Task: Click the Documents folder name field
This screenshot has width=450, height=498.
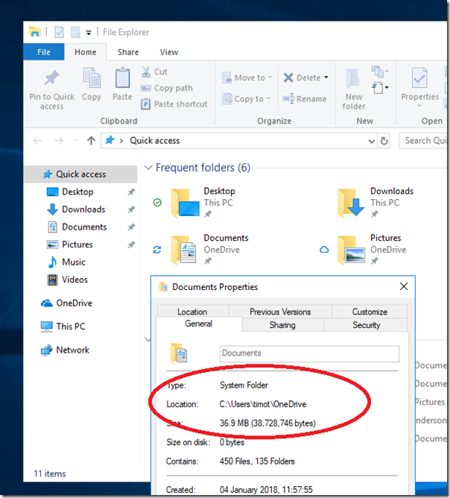Action: pyautogui.click(x=309, y=353)
